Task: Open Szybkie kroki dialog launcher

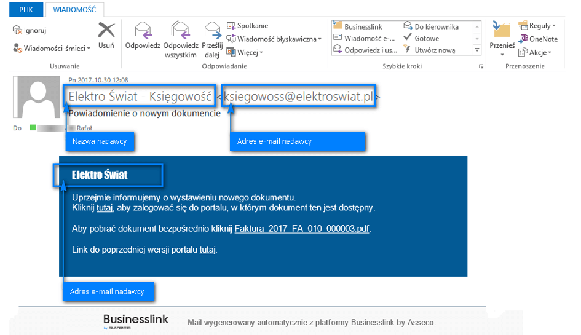Action: point(481,66)
